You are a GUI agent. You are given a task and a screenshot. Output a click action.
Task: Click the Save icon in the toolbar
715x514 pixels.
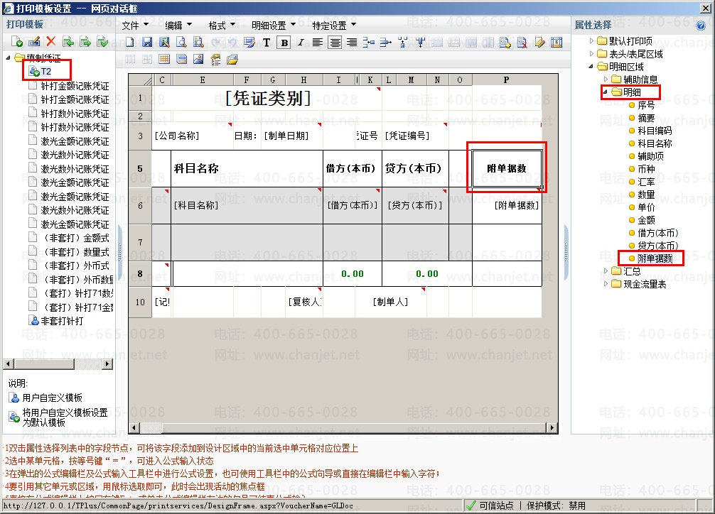point(148,43)
